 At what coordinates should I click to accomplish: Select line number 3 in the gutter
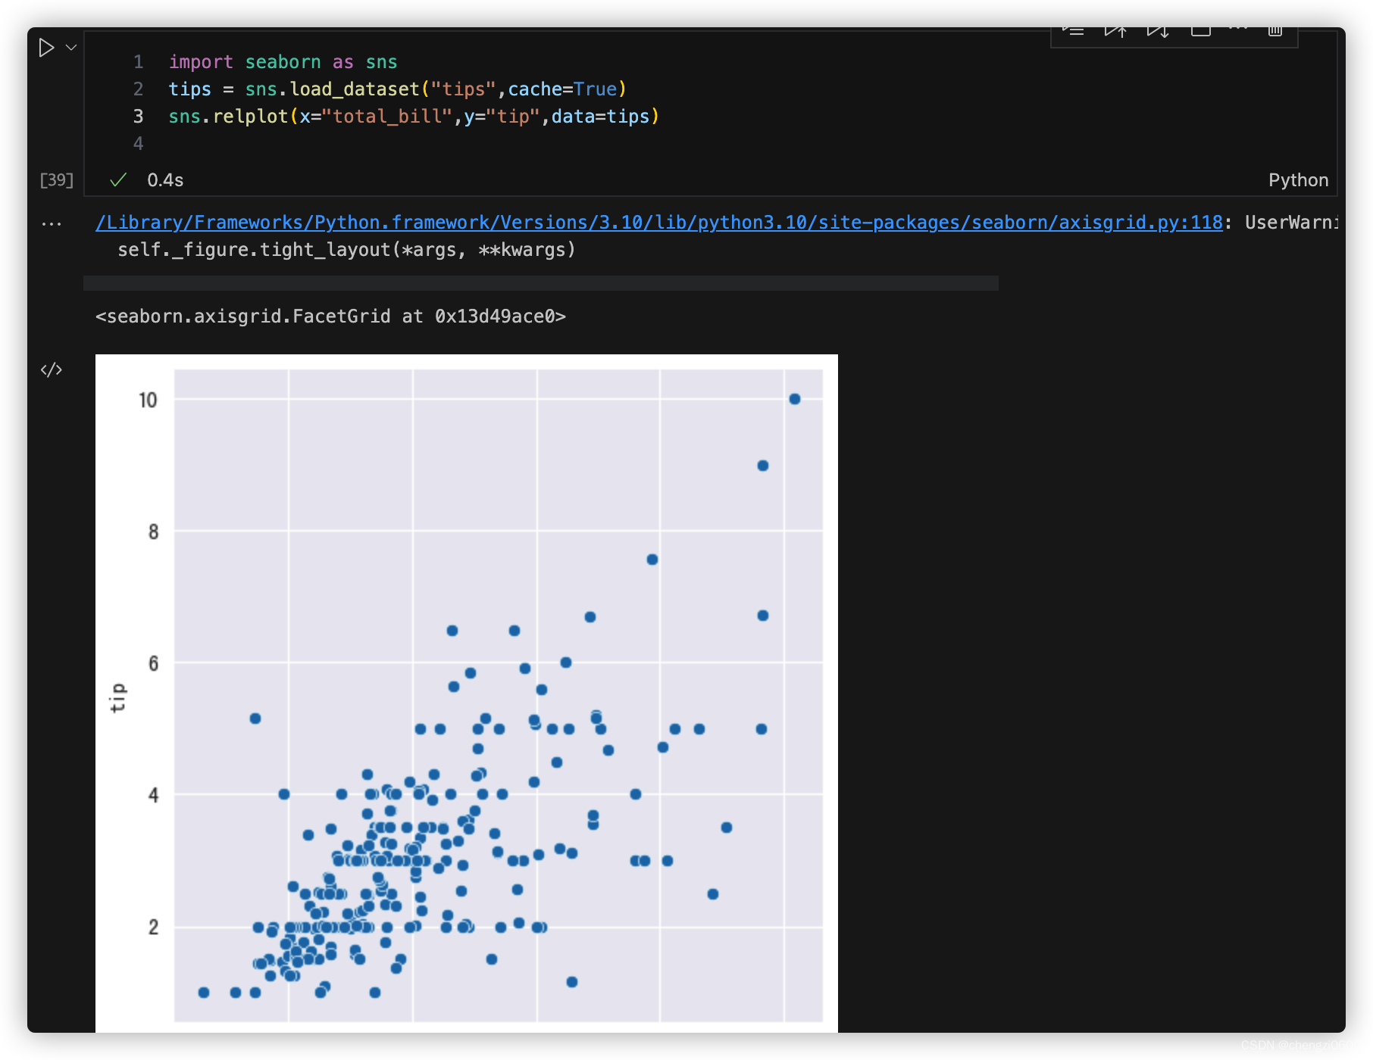coord(138,116)
